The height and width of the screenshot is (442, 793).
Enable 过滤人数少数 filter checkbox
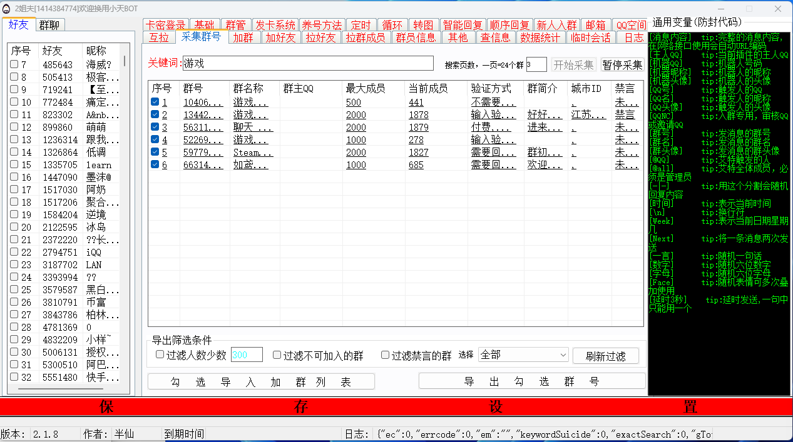point(160,355)
